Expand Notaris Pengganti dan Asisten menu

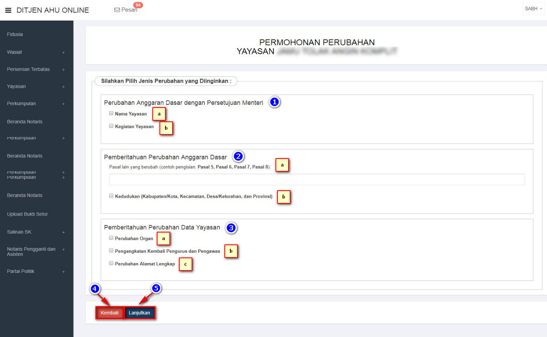click(63, 249)
